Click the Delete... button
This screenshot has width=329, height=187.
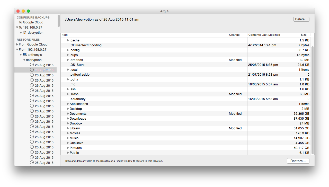click(301, 19)
